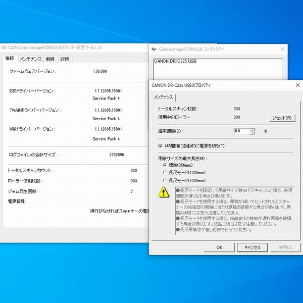Click the yellow warning icon
303x303 pixels.
click(x=164, y=192)
